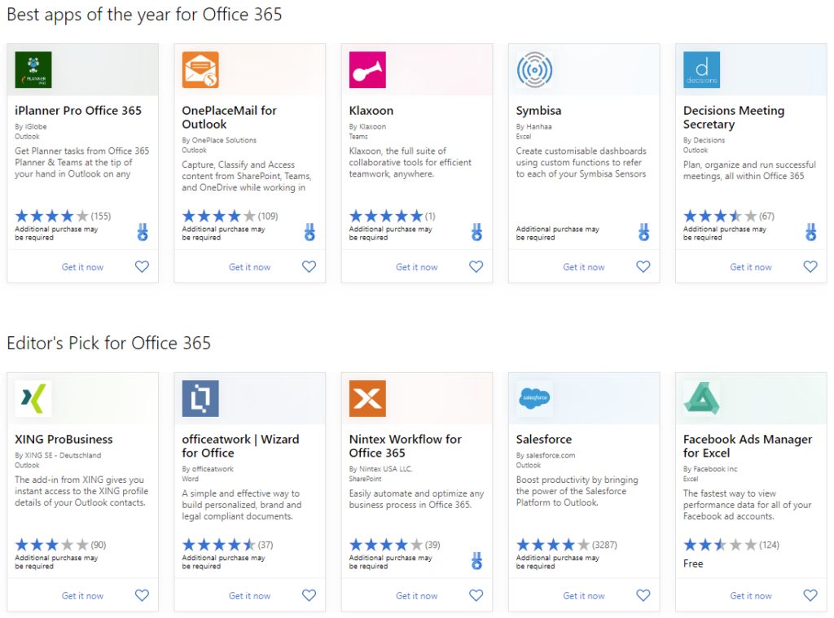Open the Klaxoon app title
The height and width of the screenshot is (618, 834).
(x=371, y=111)
